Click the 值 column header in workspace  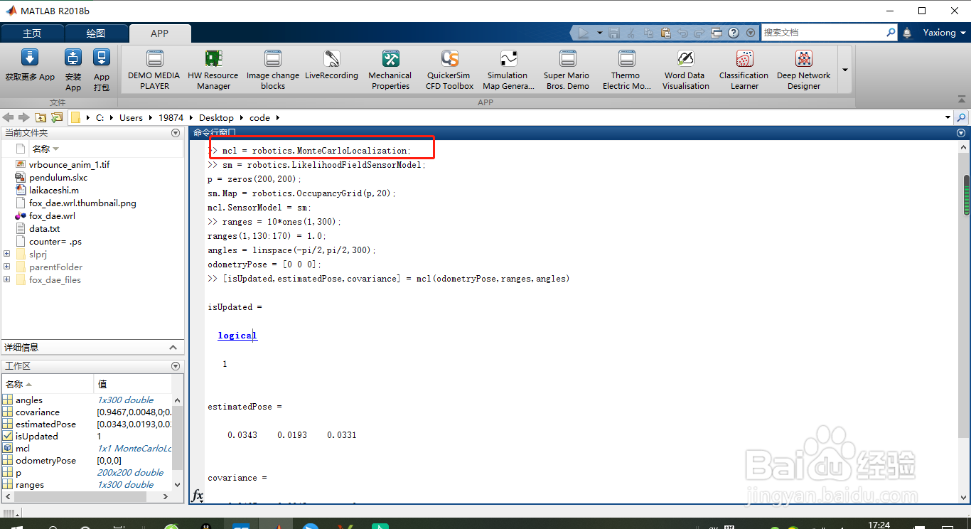(x=133, y=384)
